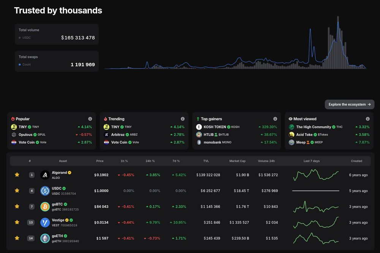Sort table by Asset column
The height and width of the screenshot is (253, 380).
[x=63, y=161]
